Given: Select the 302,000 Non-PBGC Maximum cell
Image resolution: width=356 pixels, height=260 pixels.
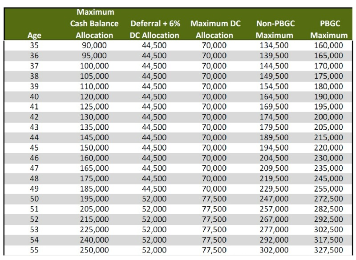Looking at the screenshot, I should point(275,250).
